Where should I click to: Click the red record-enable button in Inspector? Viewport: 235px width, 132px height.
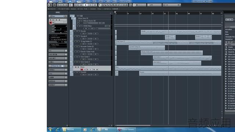pyautogui.click(x=51, y=23)
